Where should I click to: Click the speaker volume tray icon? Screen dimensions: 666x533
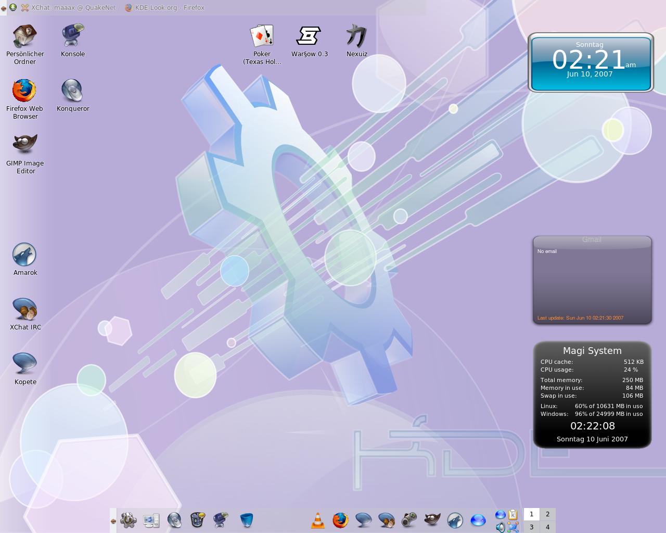[500, 527]
